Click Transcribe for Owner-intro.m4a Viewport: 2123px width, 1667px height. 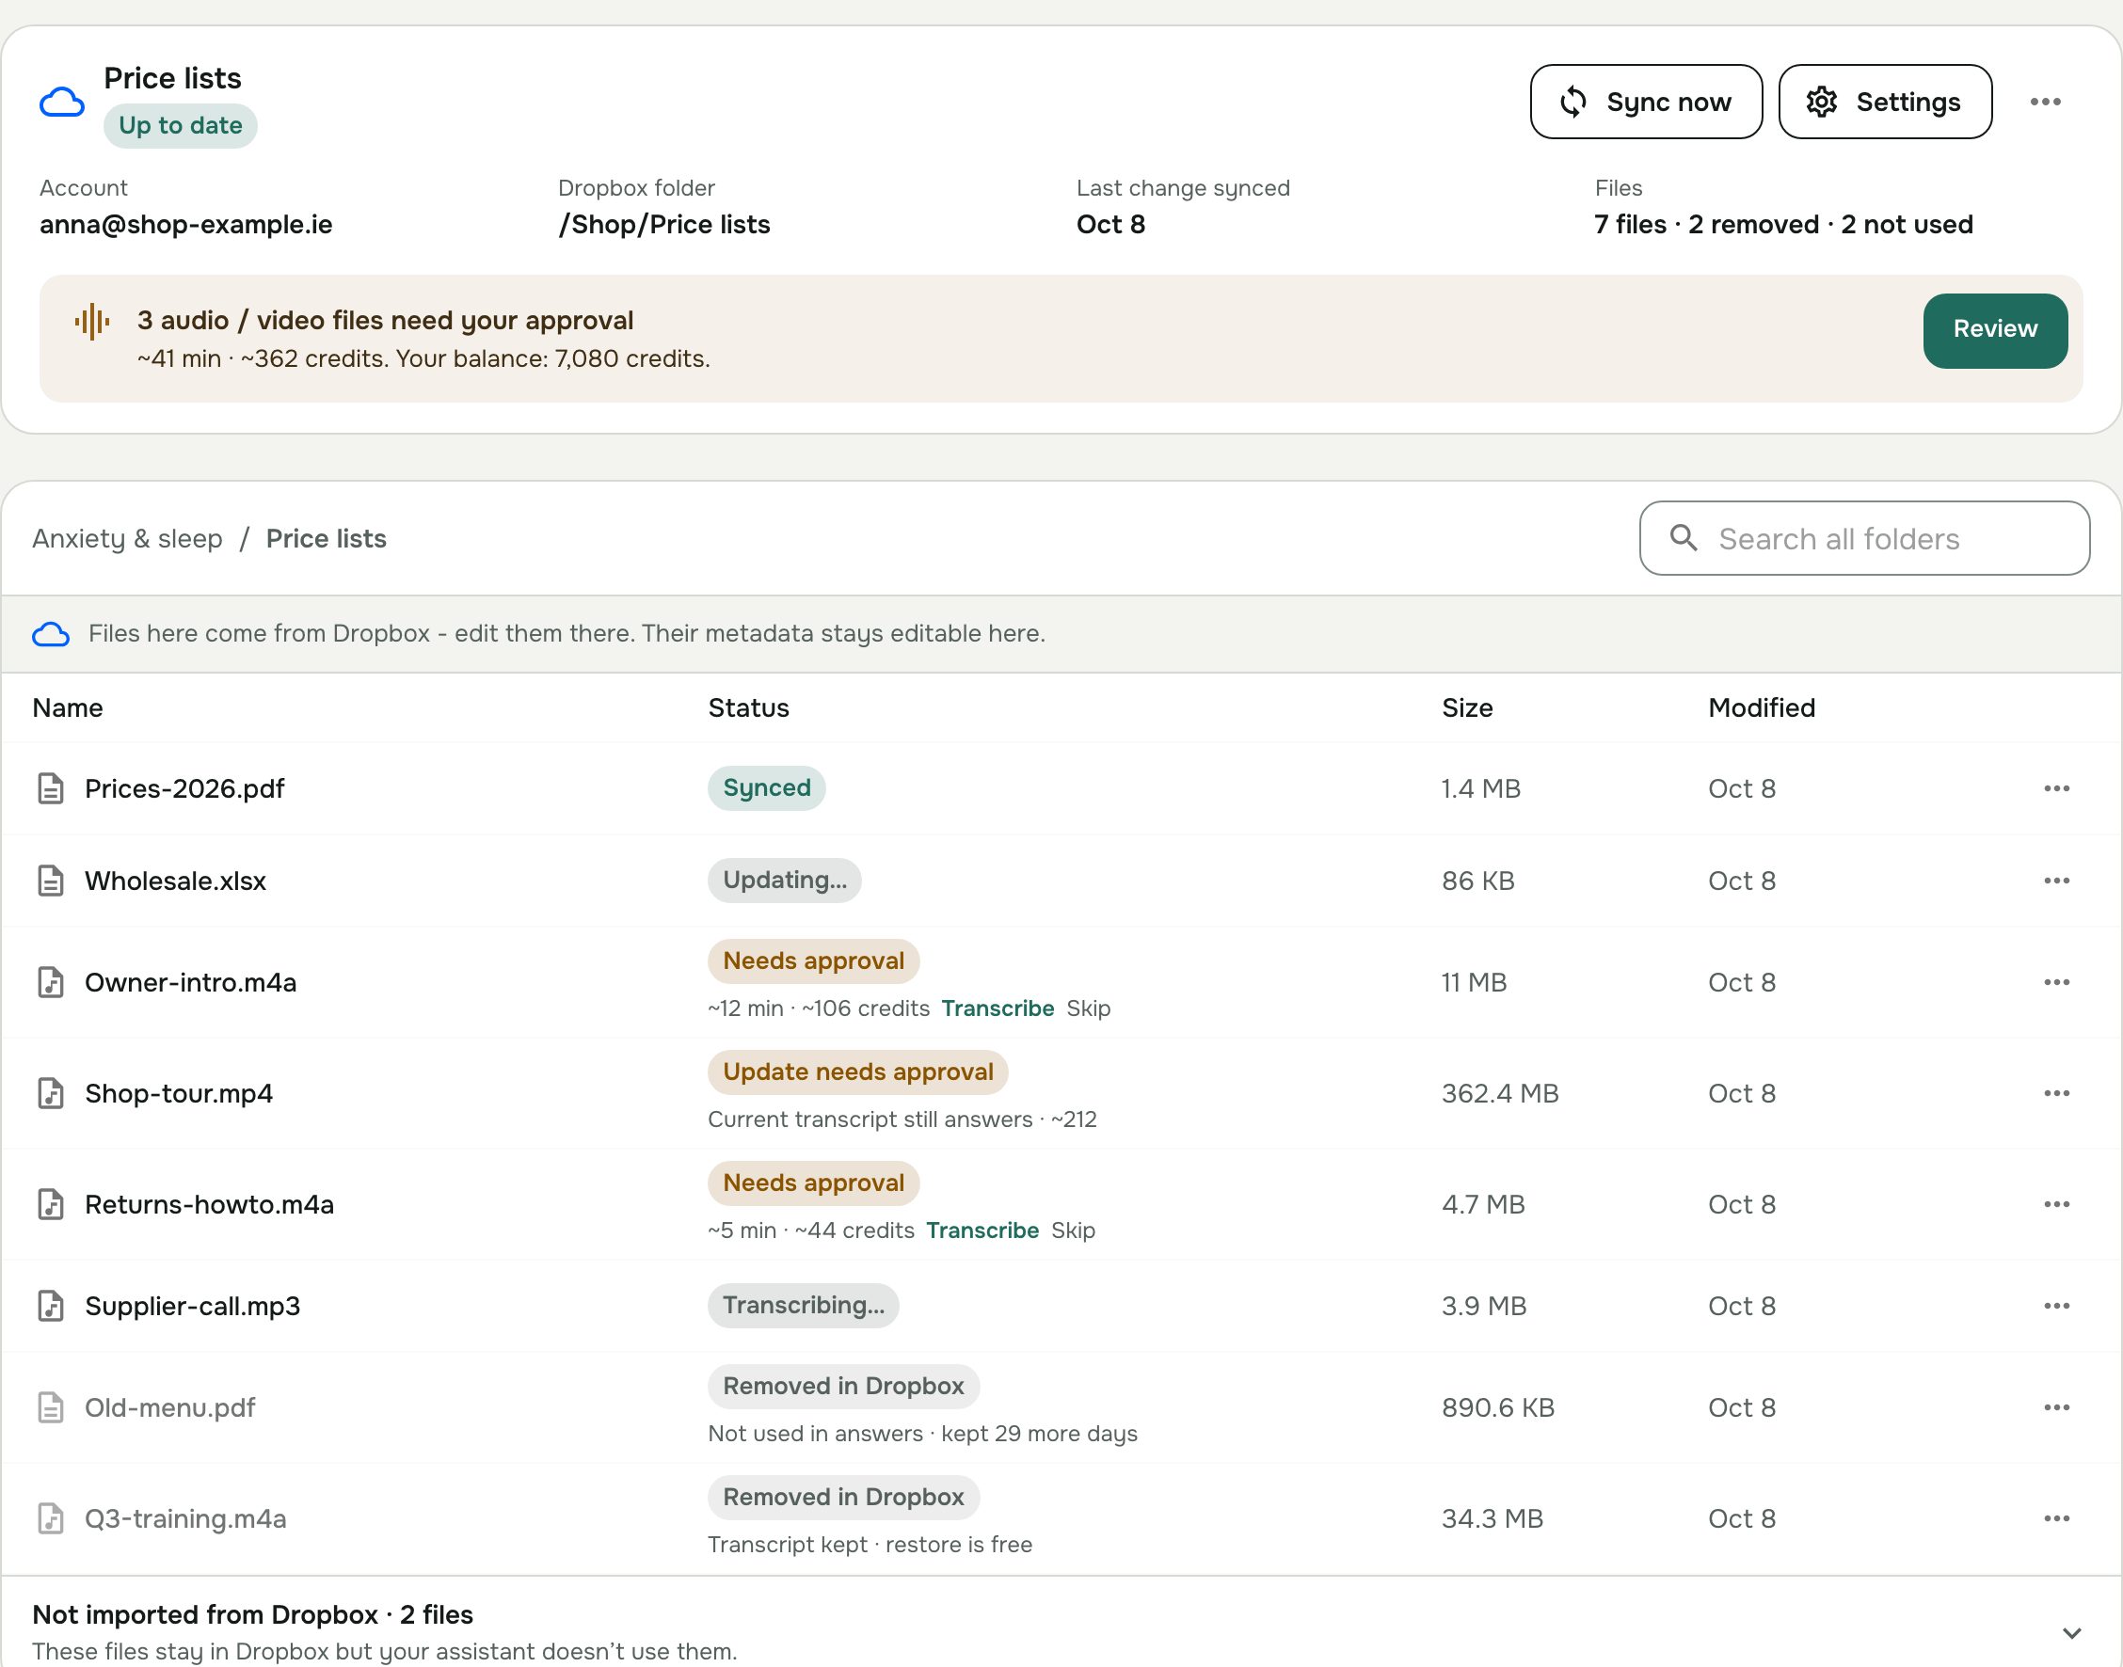998,1008
